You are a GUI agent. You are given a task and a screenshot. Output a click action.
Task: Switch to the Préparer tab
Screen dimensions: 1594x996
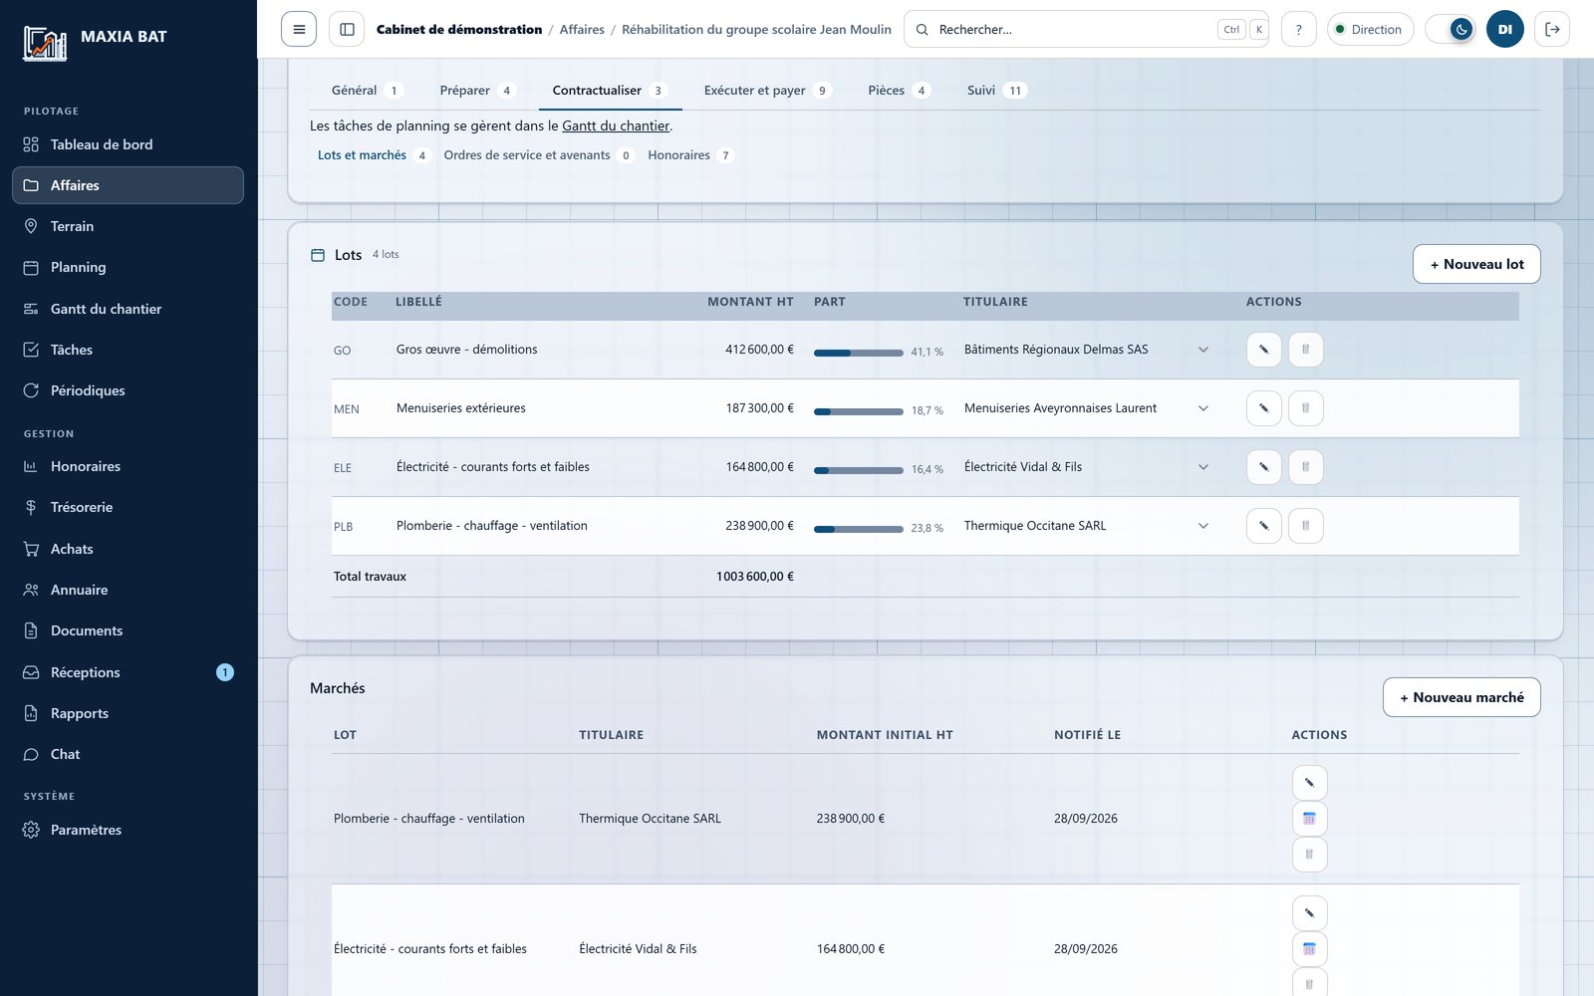477,91
